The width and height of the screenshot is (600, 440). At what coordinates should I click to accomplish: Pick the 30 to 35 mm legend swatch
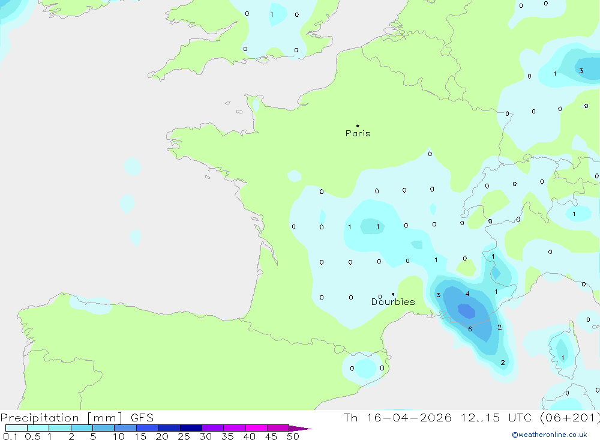[212, 428]
